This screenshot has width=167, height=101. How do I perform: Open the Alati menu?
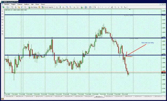click(32, 4)
